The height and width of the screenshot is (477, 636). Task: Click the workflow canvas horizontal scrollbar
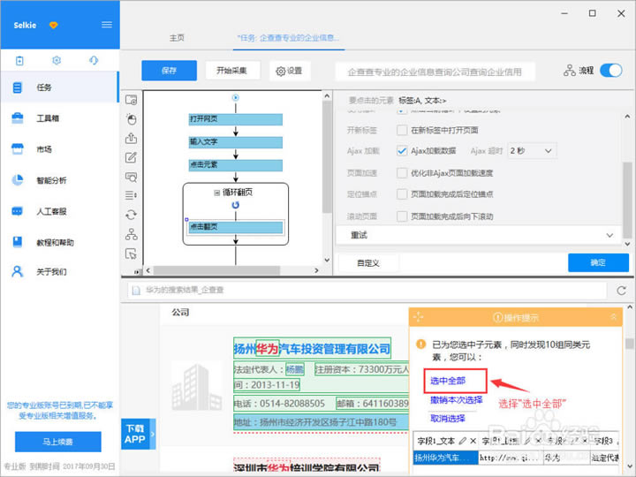click(x=230, y=270)
